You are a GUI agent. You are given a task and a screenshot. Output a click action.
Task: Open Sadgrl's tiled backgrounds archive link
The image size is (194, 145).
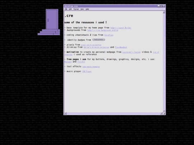(x=103, y=30)
